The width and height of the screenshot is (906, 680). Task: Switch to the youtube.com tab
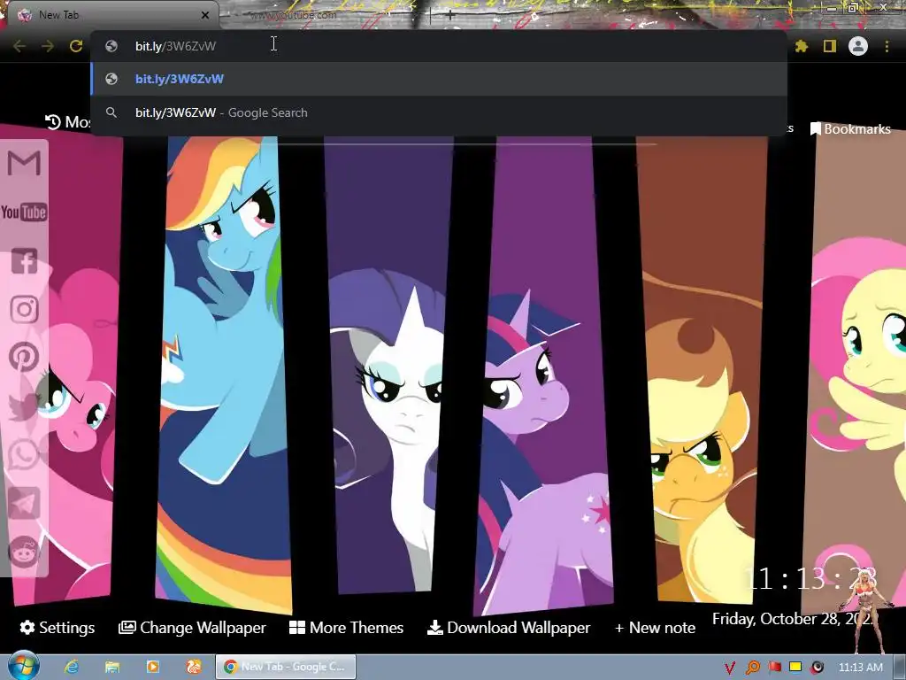click(x=326, y=15)
